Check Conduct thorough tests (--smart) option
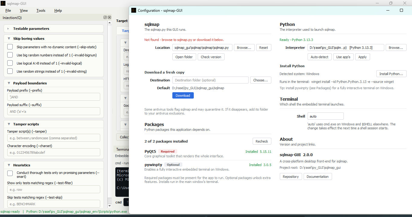Screen dimensions: 412x217 [10, 173]
